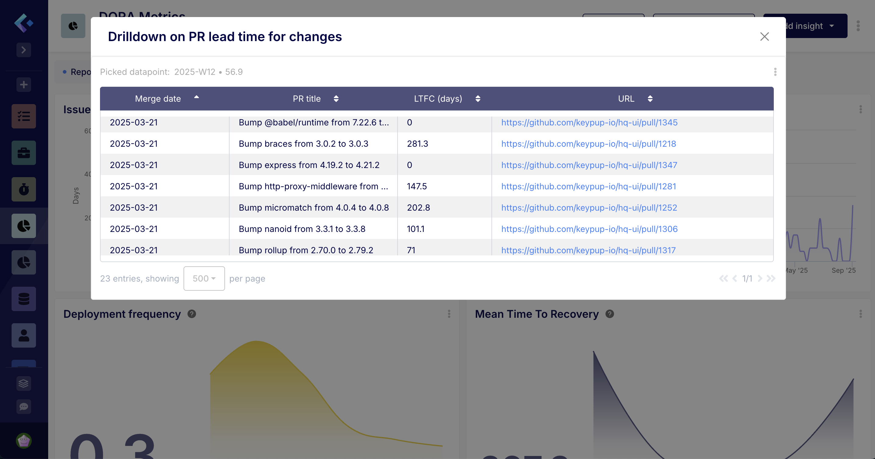Open drilldown table kebab menu
The image size is (875, 459).
pos(775,72)
